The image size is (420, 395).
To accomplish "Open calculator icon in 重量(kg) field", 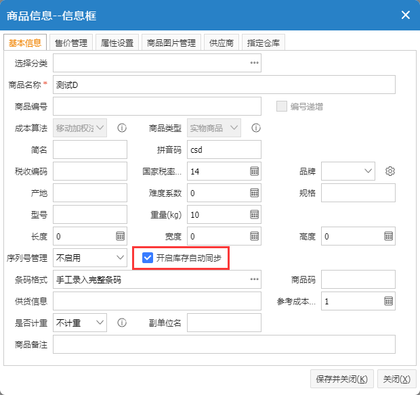I will 254,214.
